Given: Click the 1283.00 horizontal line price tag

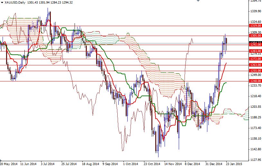Looking at the screenshot, I should click(255, 51).
